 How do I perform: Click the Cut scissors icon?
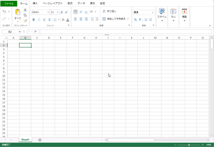[25, 10]
